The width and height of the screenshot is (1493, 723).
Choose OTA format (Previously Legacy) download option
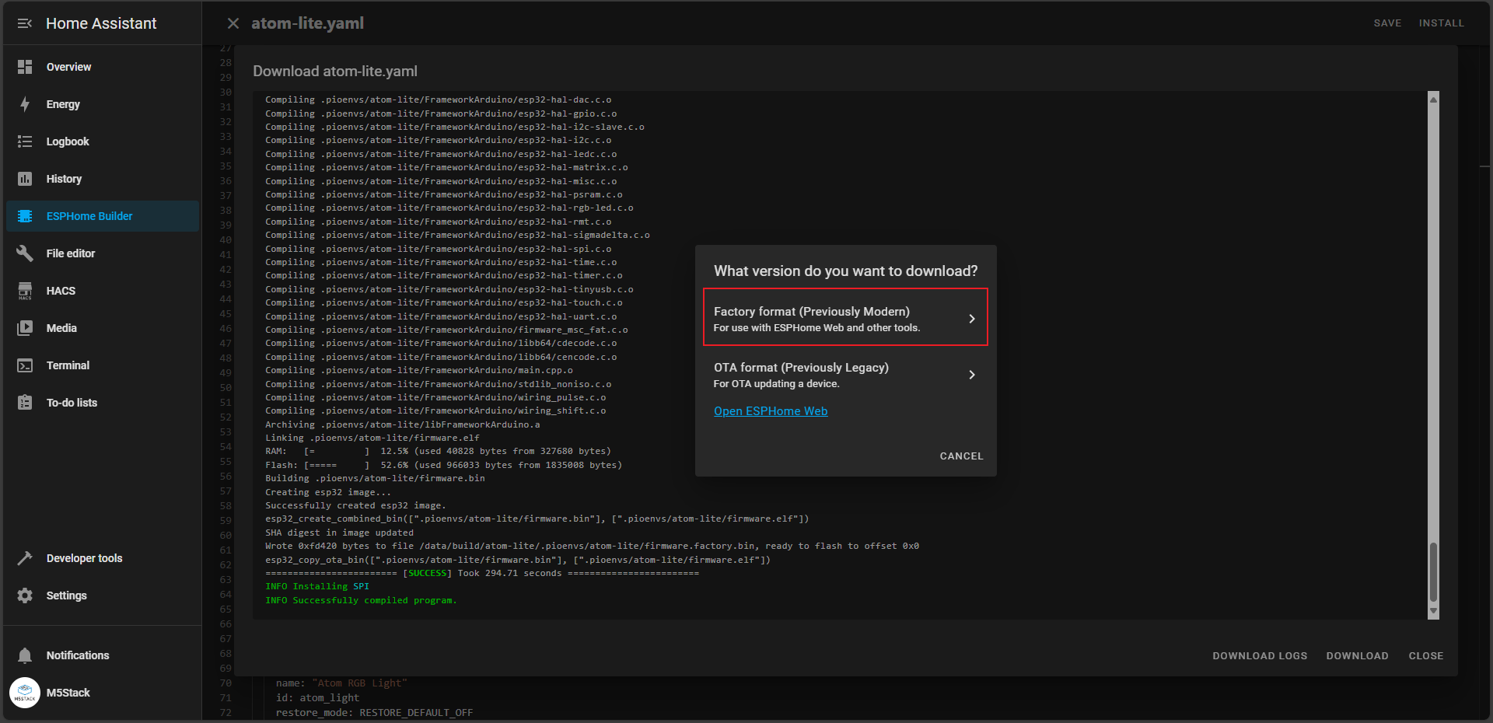tap(845, 374)
